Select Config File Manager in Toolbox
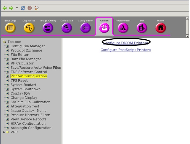 pos(28,46)
